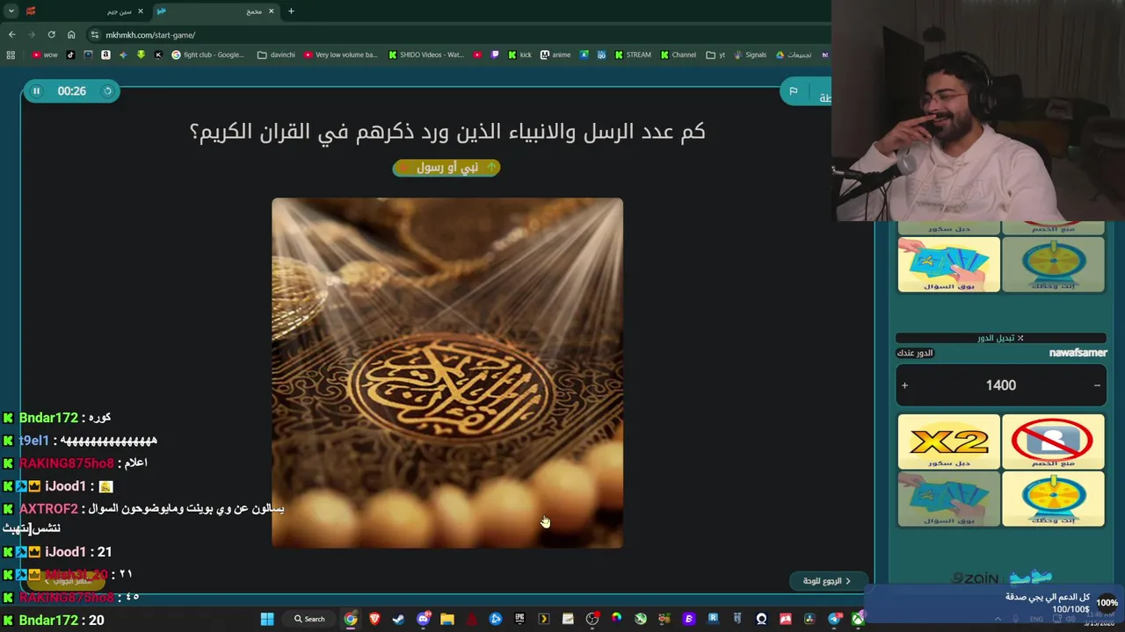
Task: Click the نبي أو رسول category badge
Action: 446,167
